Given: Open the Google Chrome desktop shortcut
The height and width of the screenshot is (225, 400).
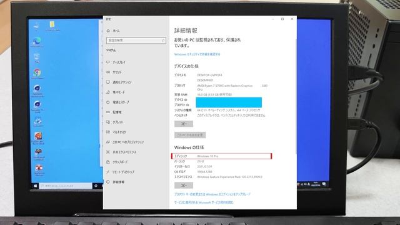Looking at the screenshot, I should pos(37,73).
